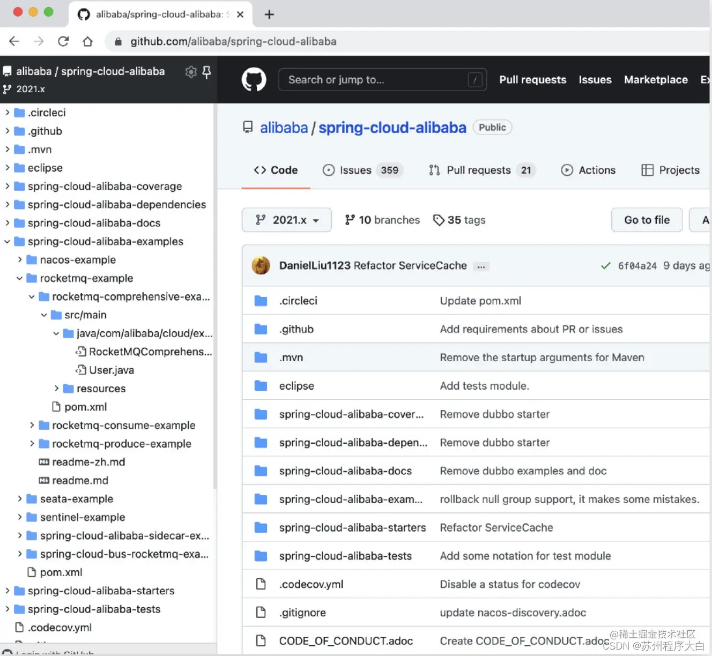
Task: Open the spring-cloud-alibaba-starters folder in the file list
Action: point(352,528)
